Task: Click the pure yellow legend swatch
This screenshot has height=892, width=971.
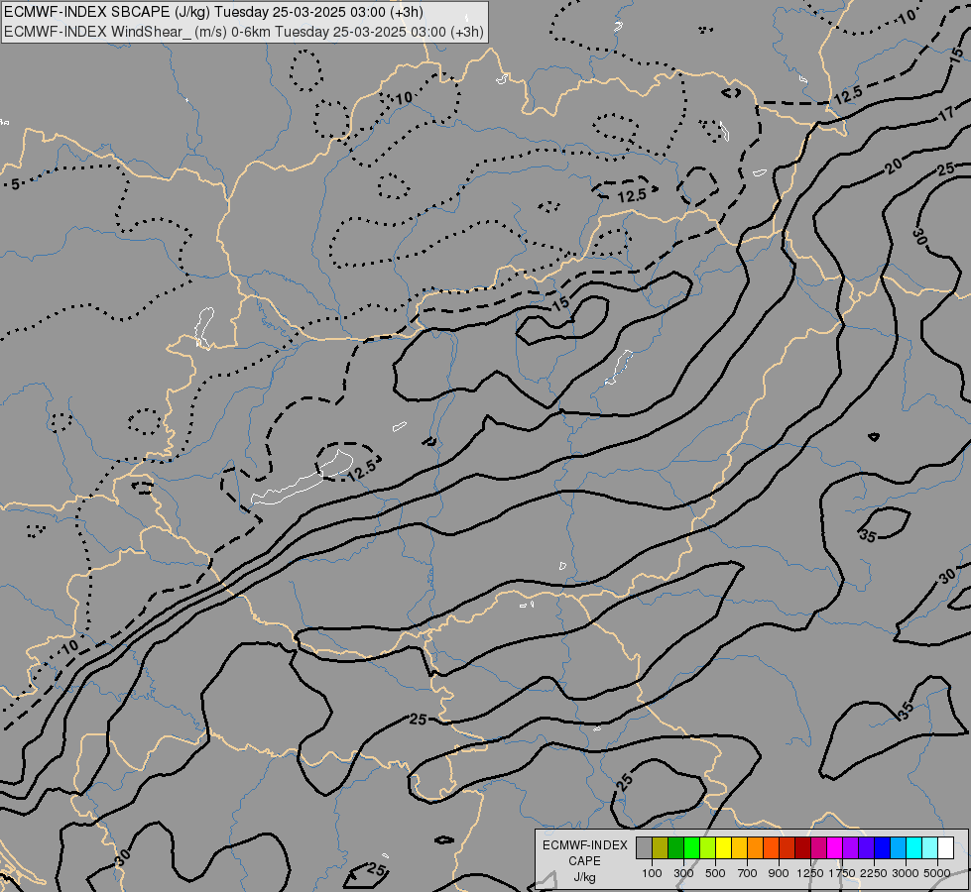Action: [x=723, y=848]
